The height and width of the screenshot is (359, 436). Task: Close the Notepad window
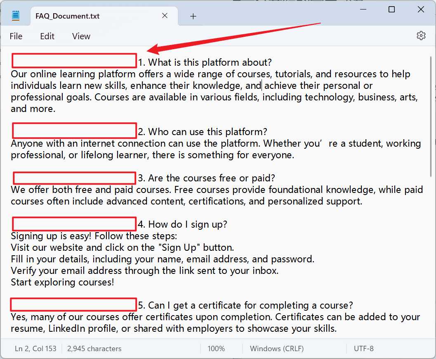coord(421,10)
